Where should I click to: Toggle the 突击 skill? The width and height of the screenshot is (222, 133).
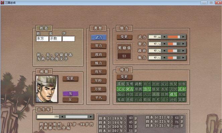pos(129,89)
